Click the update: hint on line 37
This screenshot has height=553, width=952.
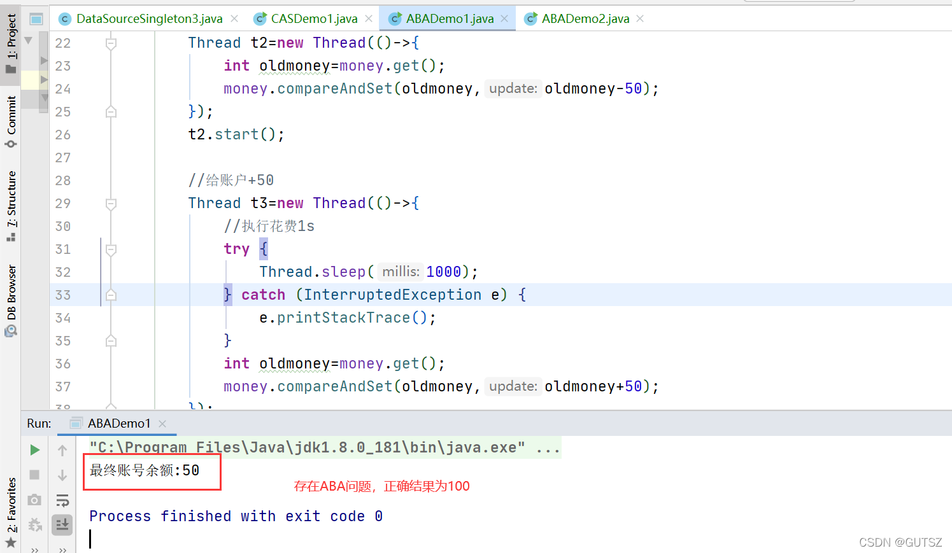click(513, 386)
